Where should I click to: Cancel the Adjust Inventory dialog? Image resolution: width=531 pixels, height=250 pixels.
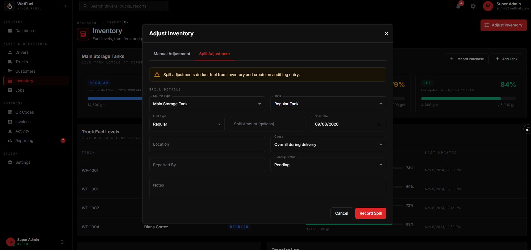click(342, 213)
